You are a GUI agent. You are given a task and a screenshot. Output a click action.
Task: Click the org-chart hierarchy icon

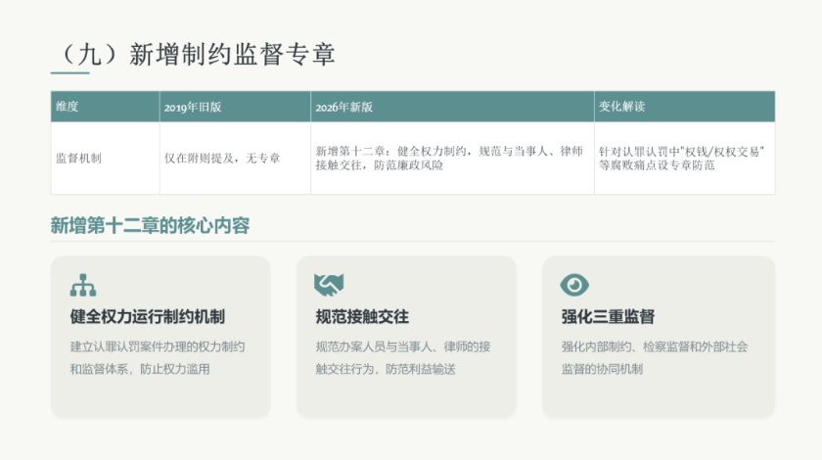tap(83, 285)
